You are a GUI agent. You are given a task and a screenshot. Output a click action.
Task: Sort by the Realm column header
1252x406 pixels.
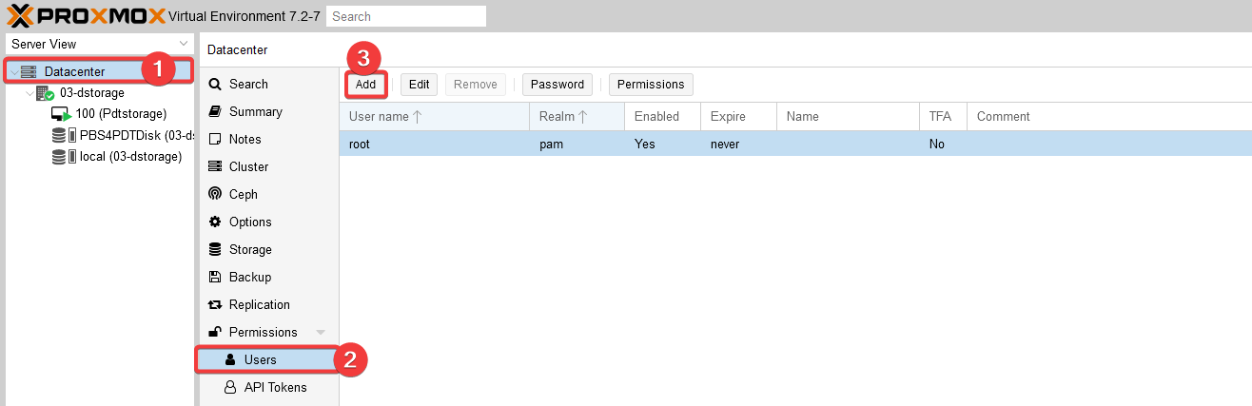click(577, 117)
